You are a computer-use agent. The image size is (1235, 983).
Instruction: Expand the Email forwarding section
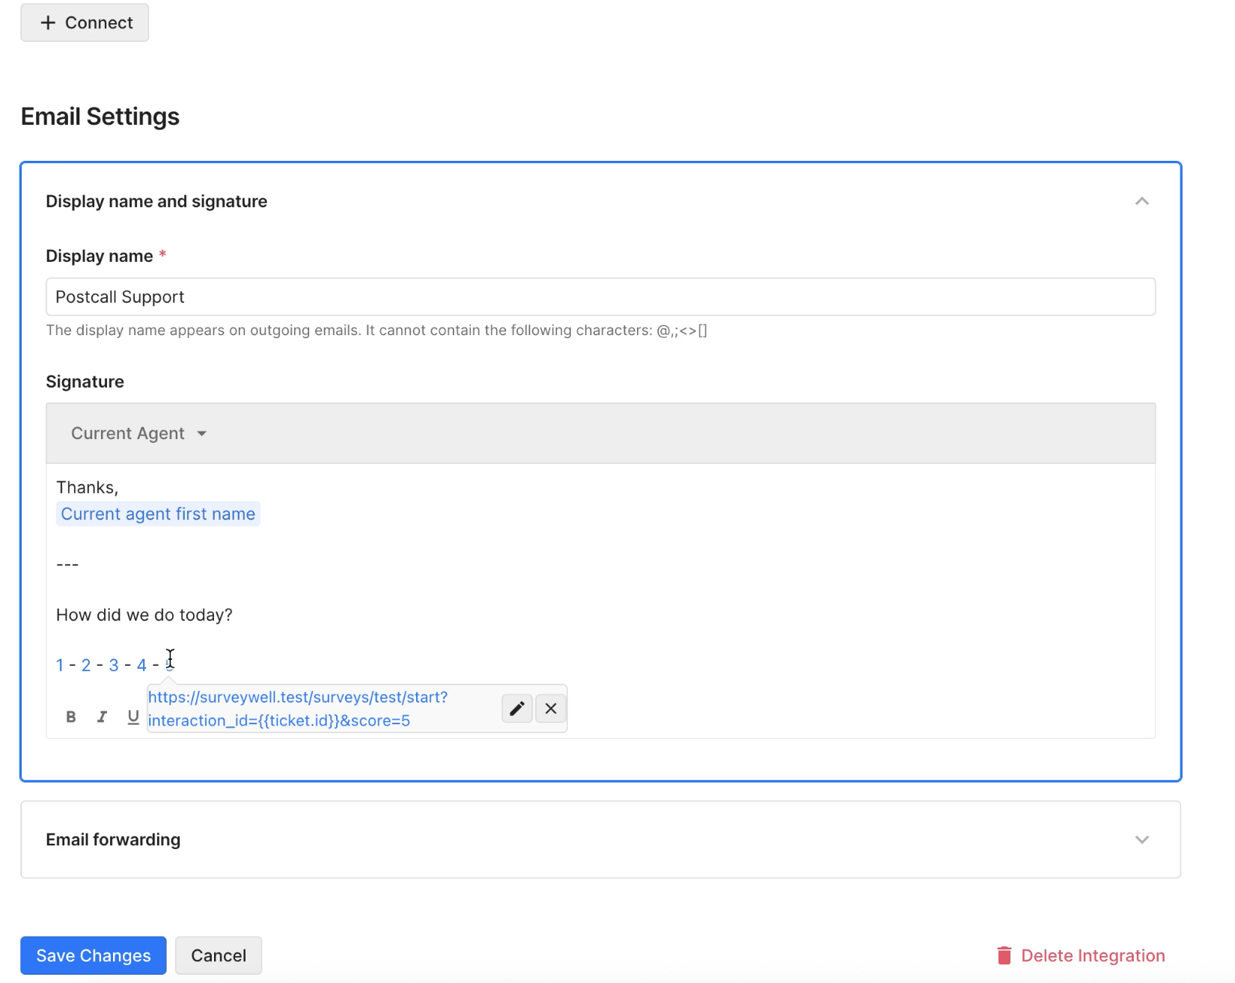coord(1141,839)
